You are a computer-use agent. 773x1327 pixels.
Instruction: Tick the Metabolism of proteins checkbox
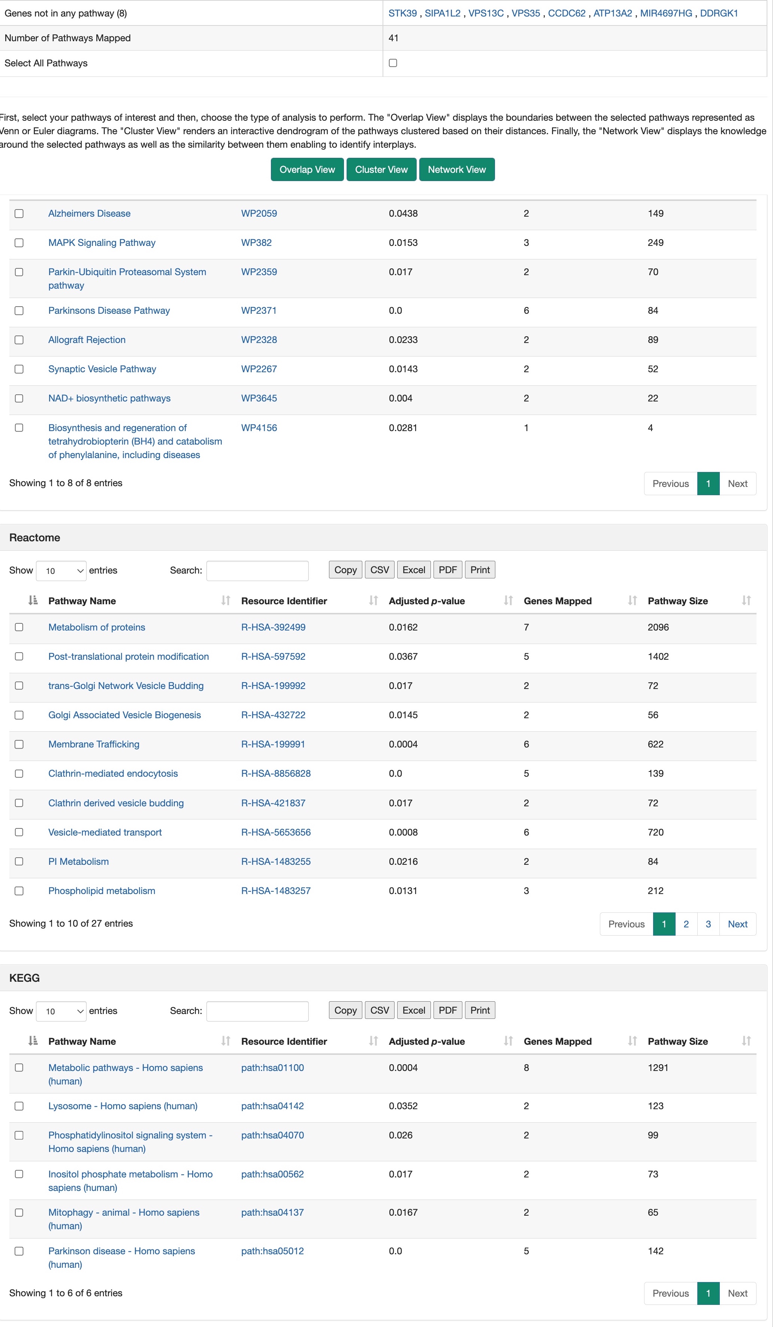(19, 627)
